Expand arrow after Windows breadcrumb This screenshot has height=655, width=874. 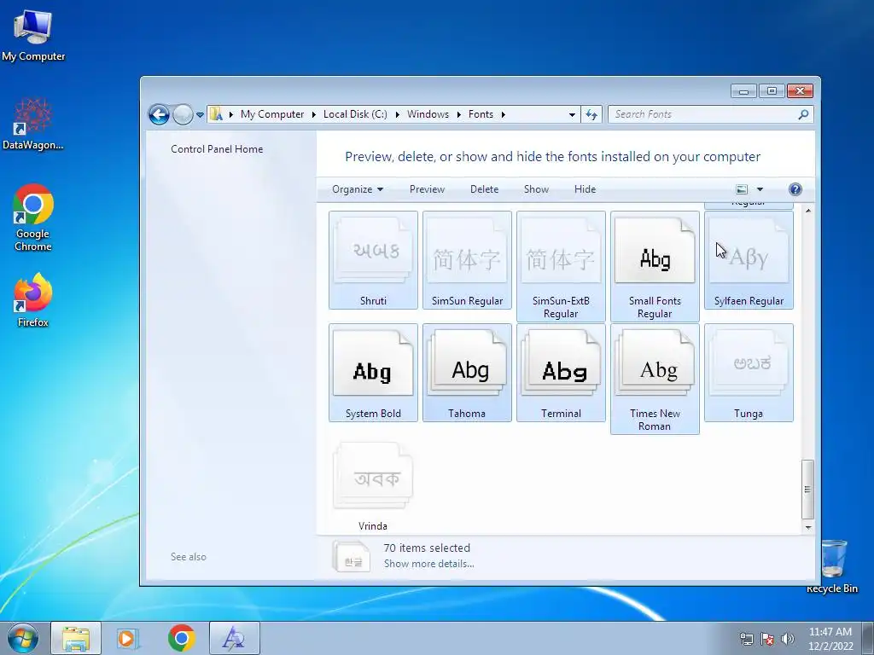point(458,114)
